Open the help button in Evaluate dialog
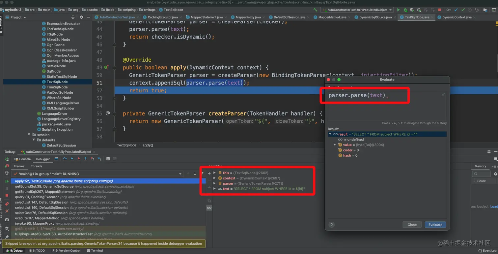 click(x=332, y=225)
